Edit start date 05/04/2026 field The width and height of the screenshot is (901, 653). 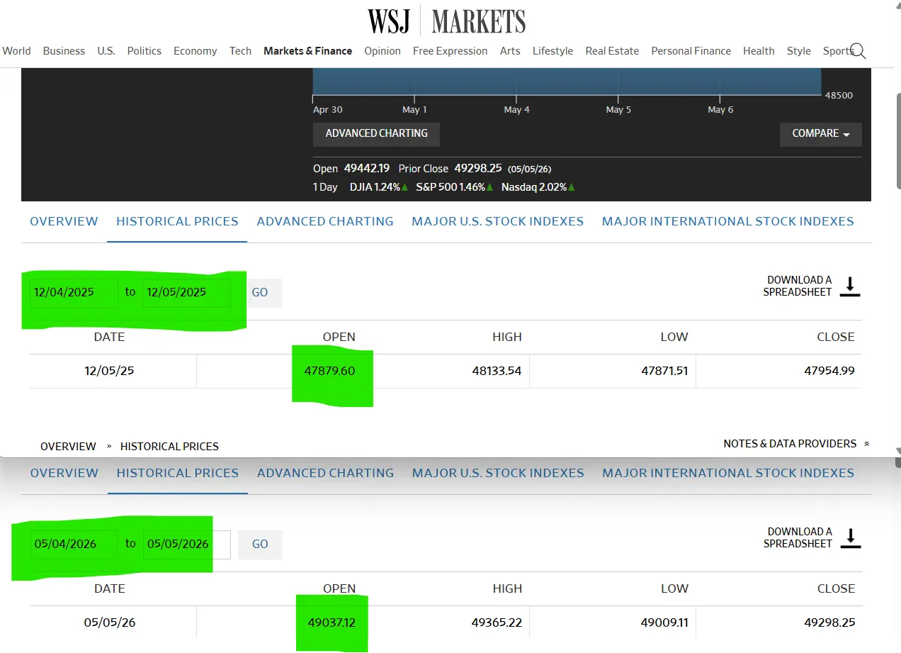click(74, 545)
